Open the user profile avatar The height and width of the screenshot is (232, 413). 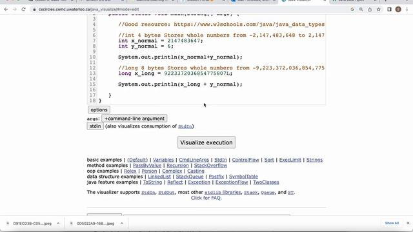398,10
